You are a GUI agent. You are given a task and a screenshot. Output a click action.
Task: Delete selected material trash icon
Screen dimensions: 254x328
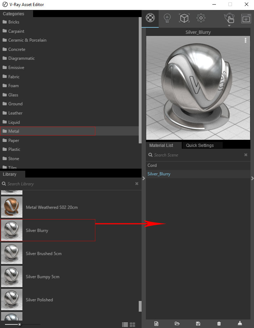coord(219,324)
